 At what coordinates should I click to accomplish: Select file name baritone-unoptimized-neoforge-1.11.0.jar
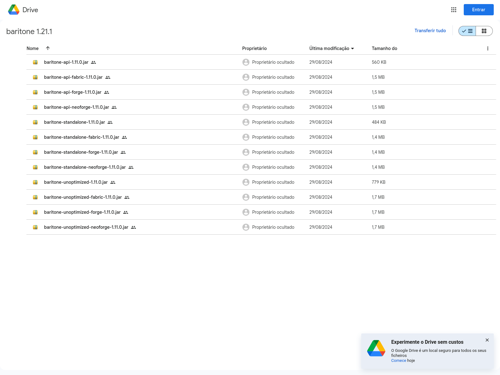(x=86, y=227)
